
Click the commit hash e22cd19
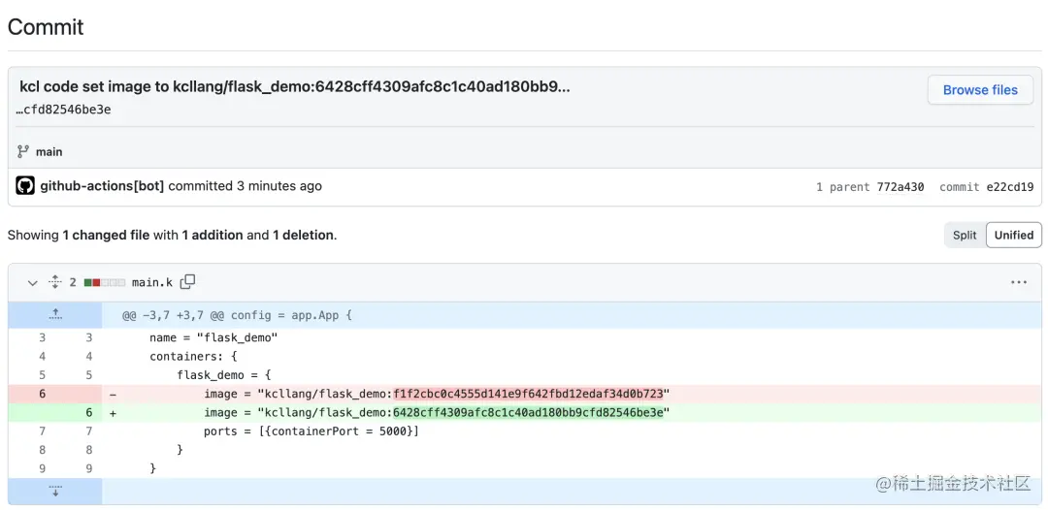[1010, 187]
